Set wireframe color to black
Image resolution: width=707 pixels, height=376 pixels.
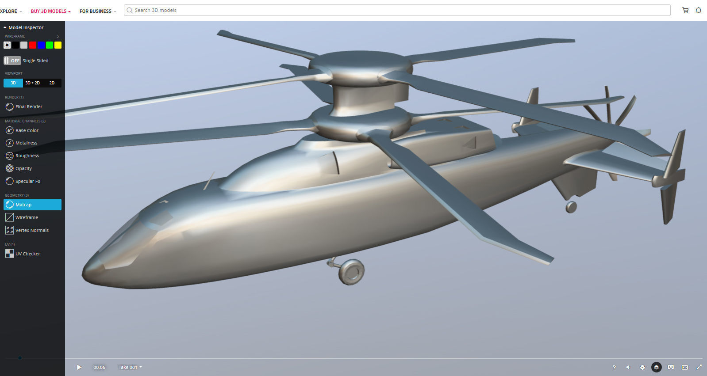pos(15,45)
